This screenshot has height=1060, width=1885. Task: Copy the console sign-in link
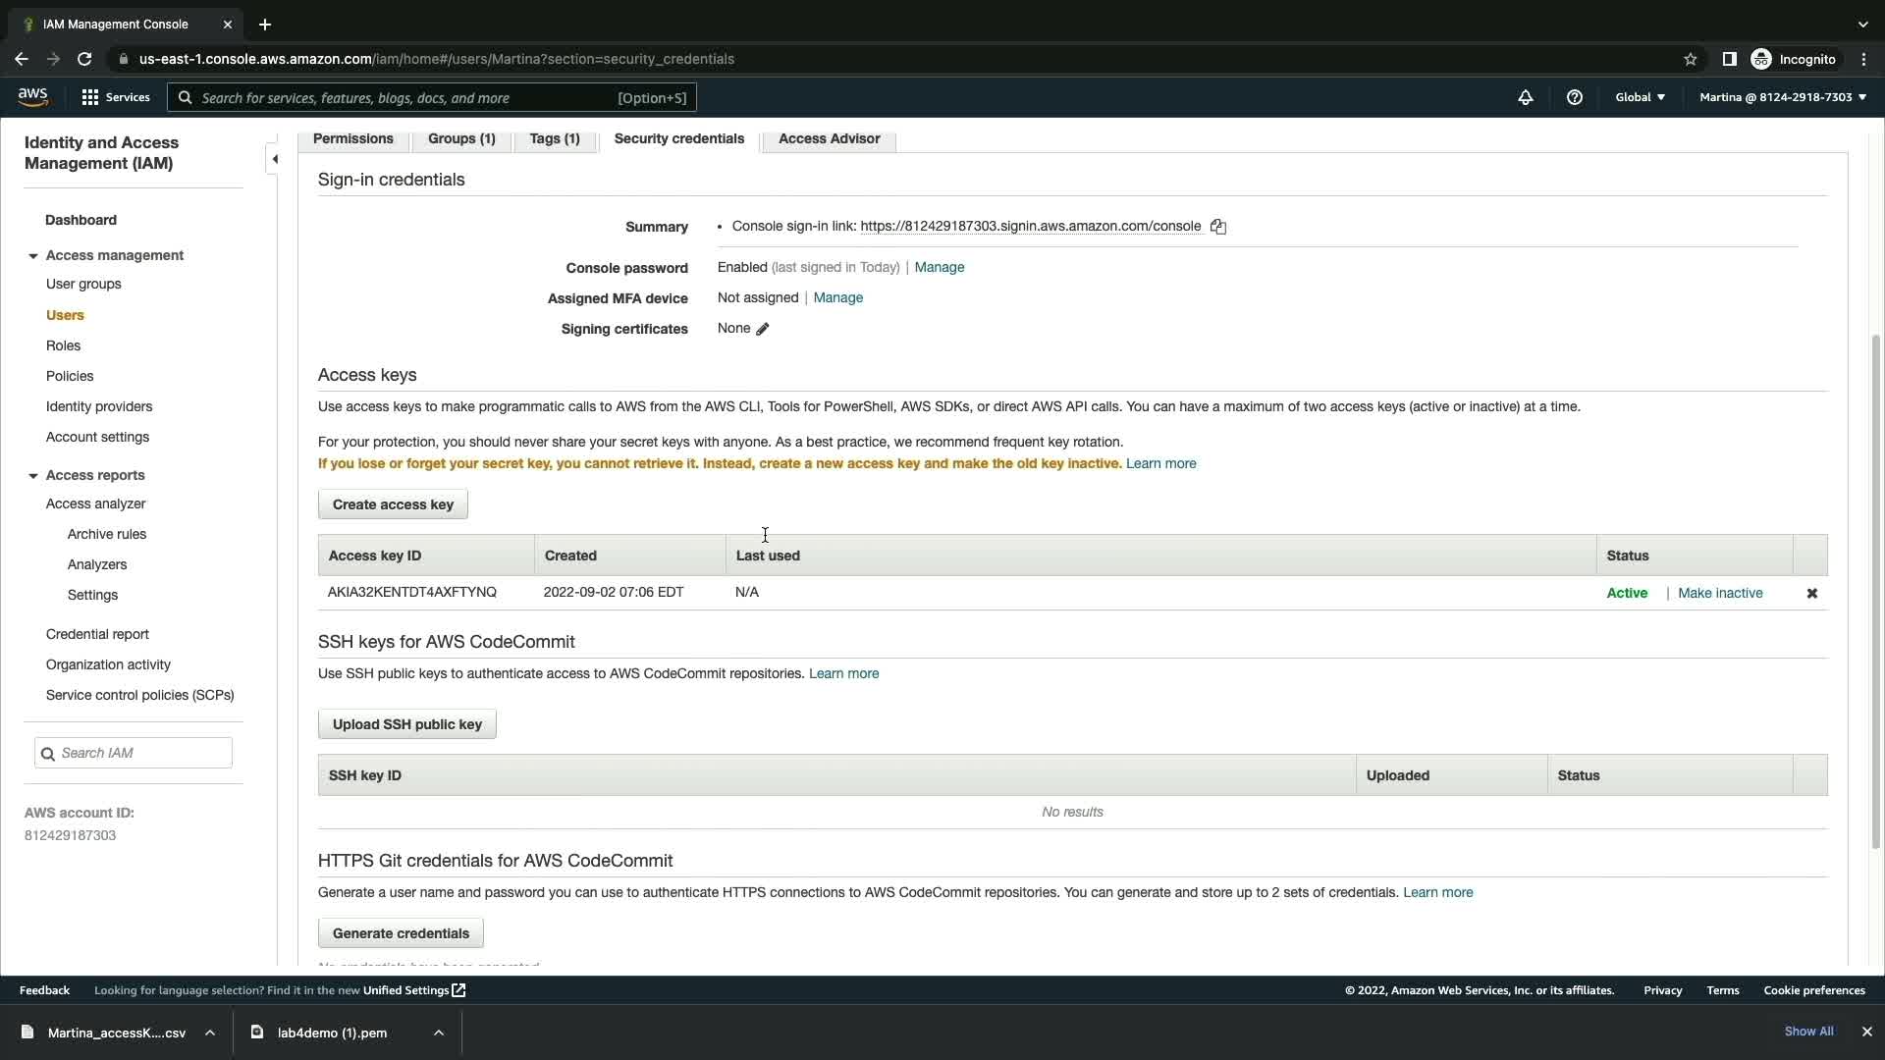[1218, 227]
